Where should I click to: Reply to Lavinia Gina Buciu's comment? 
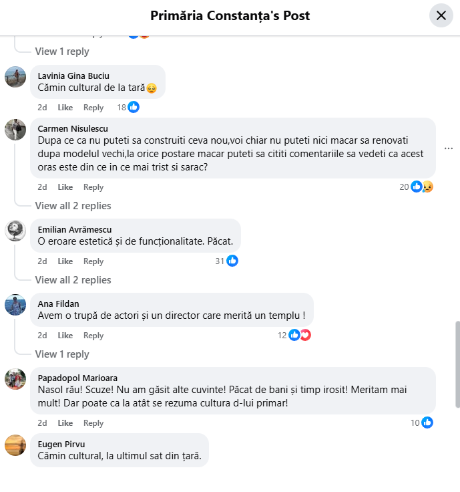93,108
